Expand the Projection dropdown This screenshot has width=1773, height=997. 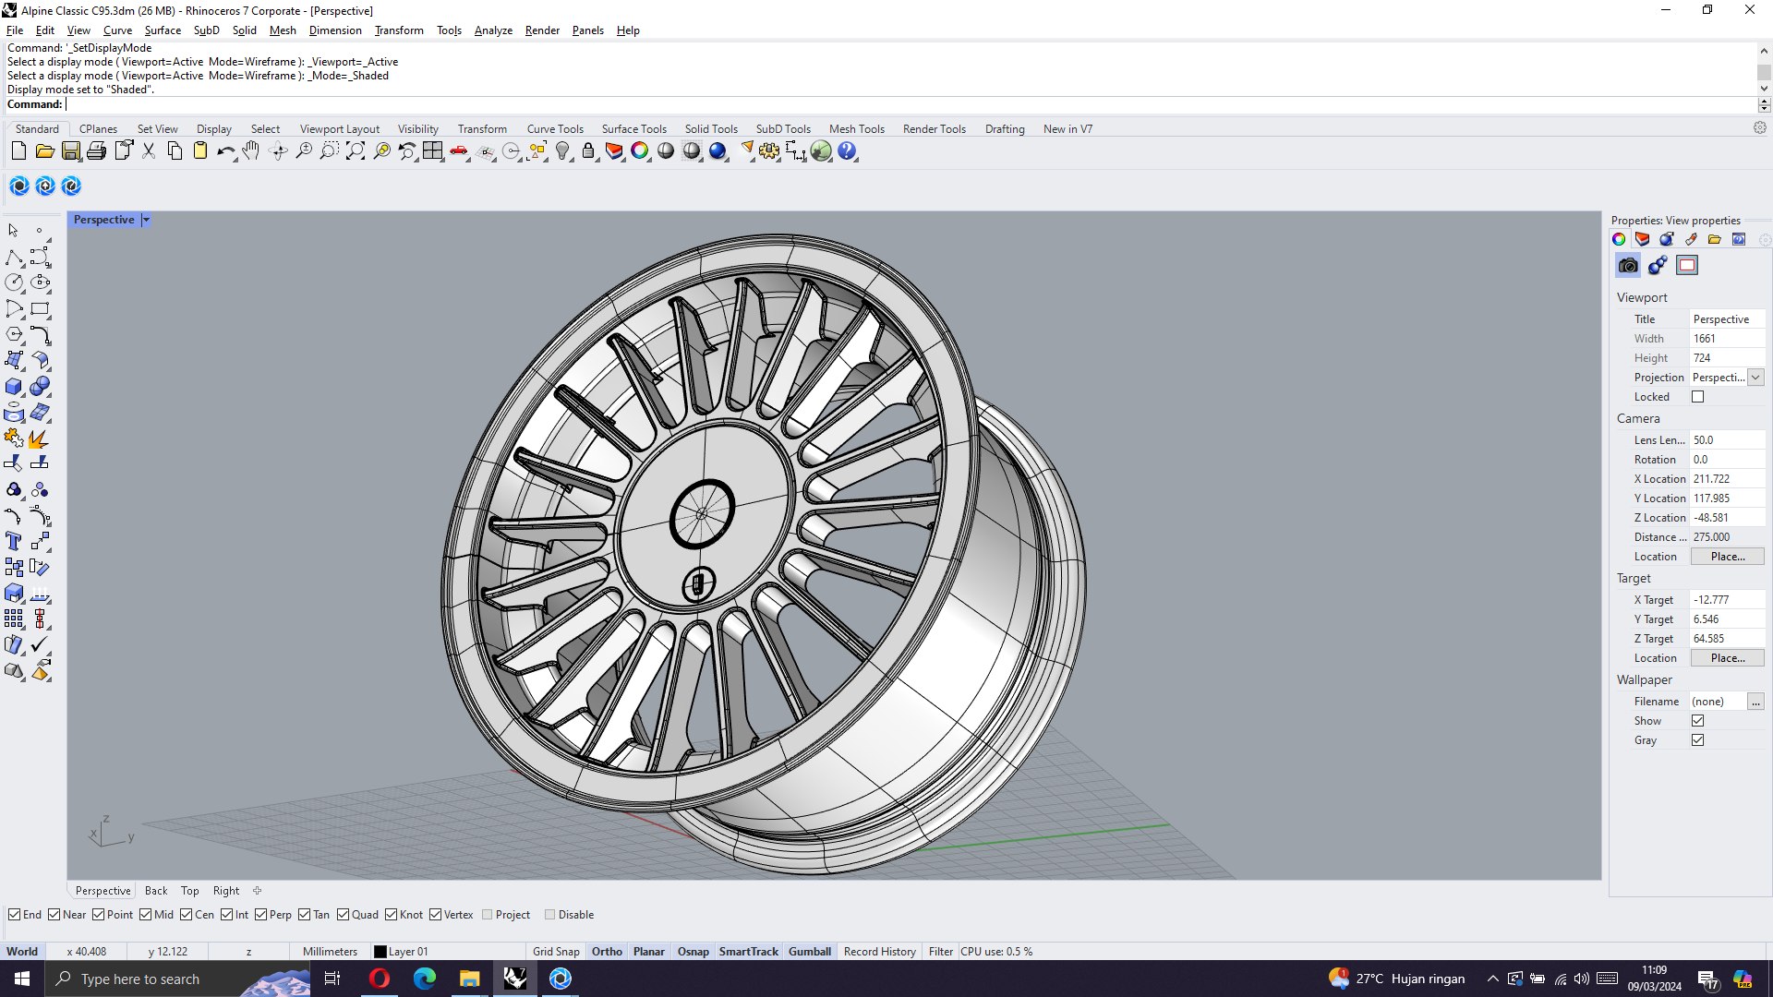[x=1755, y=378]
